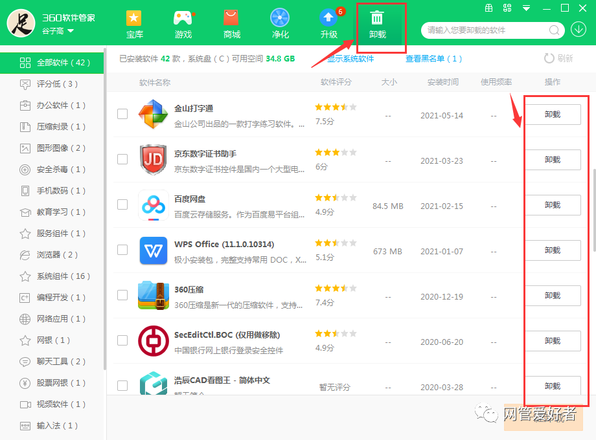Viewport: 596px width, 440px height.
Task: Select 系统组件 (16) category
Action: (x=52, y=276)
